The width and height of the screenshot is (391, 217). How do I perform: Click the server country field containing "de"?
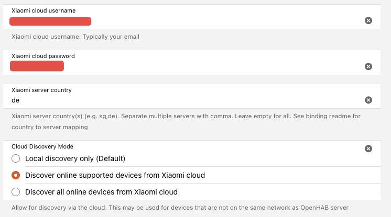click(x=183, y=100)
